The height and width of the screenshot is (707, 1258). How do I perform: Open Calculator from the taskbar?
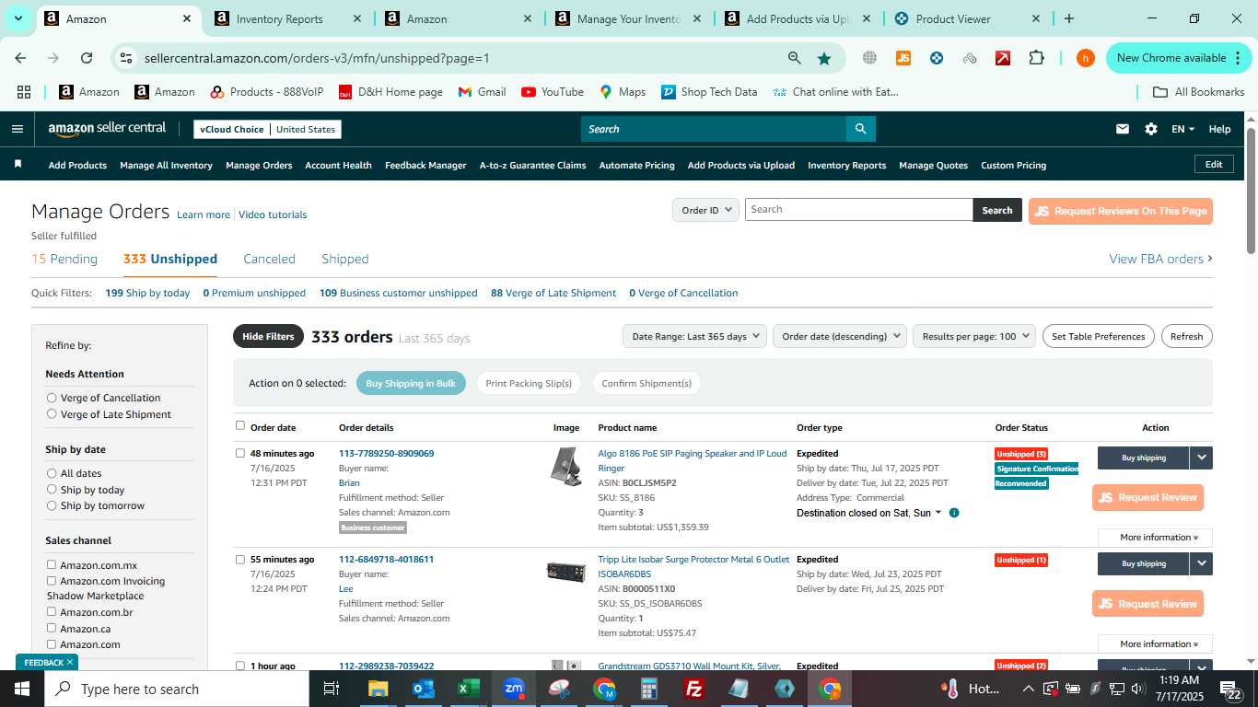[649, 689]
